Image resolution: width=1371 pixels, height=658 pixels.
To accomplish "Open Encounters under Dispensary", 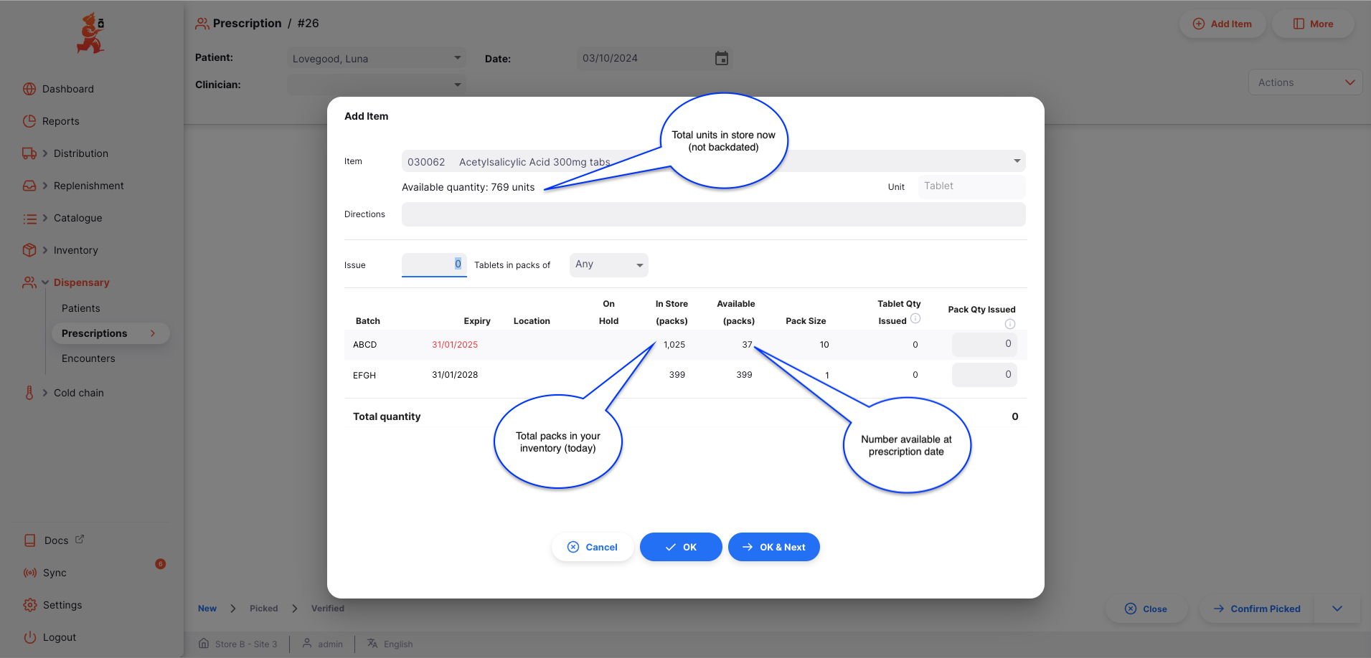I will click(88, 358).
